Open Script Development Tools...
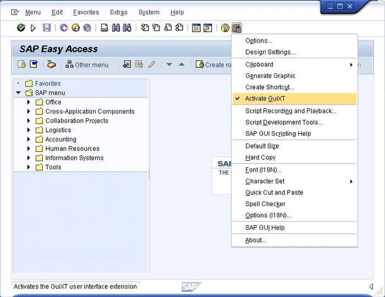385x297 pixels. 294,122
